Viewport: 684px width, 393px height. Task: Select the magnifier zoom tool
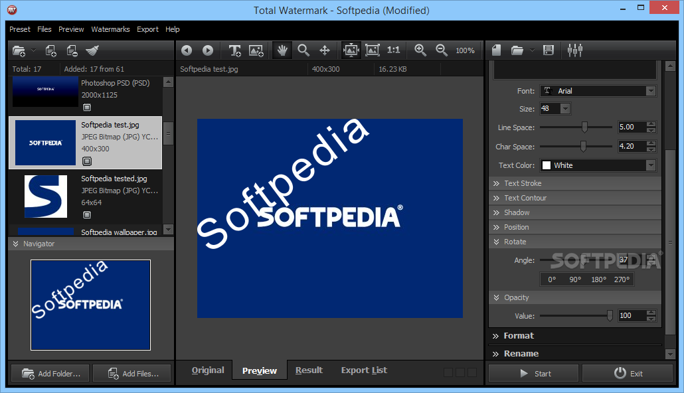pos(303,50)
